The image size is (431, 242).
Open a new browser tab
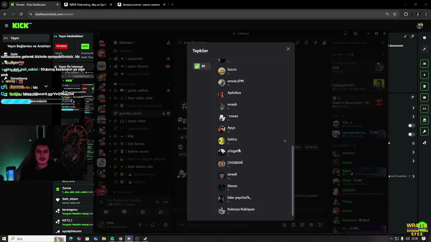(172, 4)
